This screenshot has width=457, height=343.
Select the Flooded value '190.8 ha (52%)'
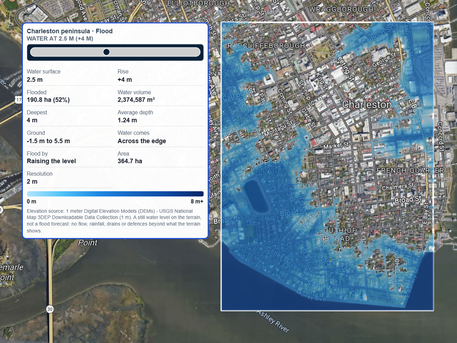(x=48, y=100)
